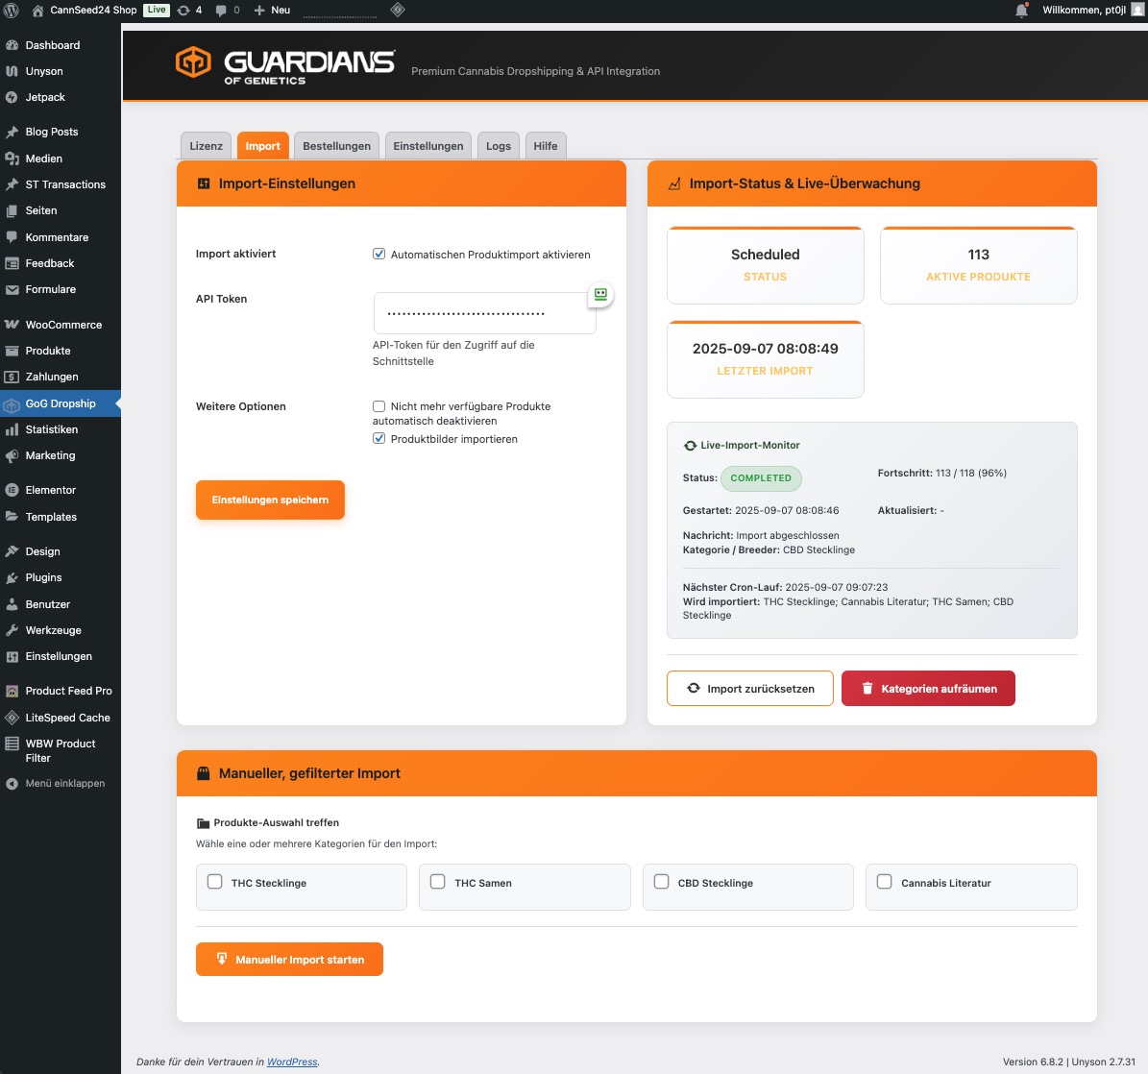Collapse the admin menu via Menü einklappen

coord(58,783)
